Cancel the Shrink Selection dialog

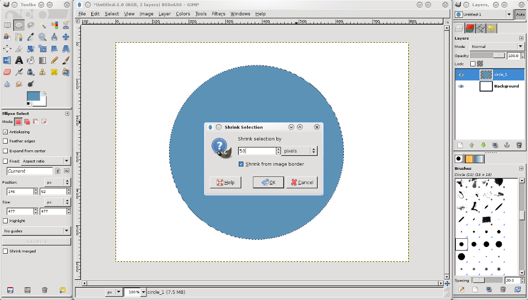click(302, 183)
